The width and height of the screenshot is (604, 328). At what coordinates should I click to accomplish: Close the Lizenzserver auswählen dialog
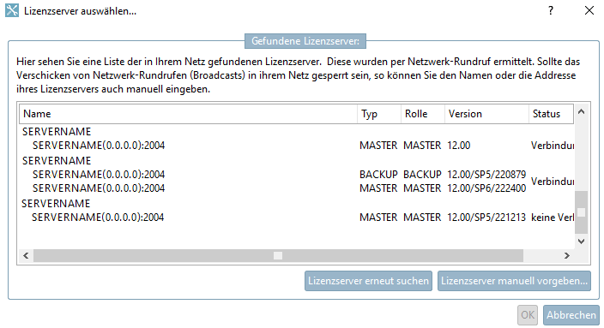(x=589, y=10)
